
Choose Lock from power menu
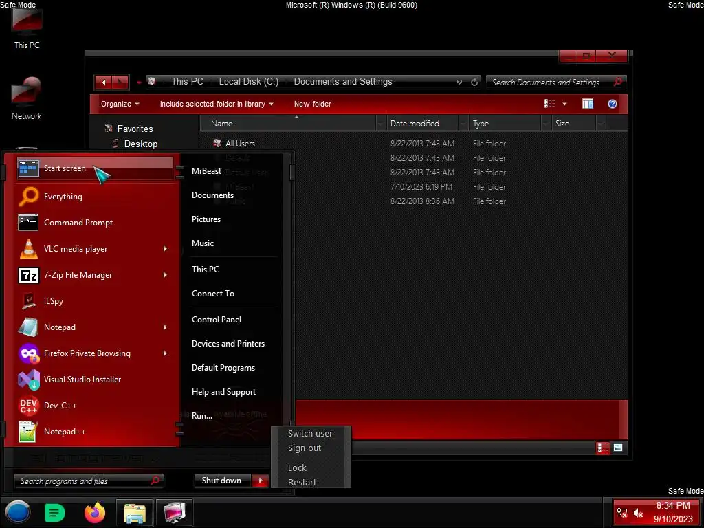[297, 467]
